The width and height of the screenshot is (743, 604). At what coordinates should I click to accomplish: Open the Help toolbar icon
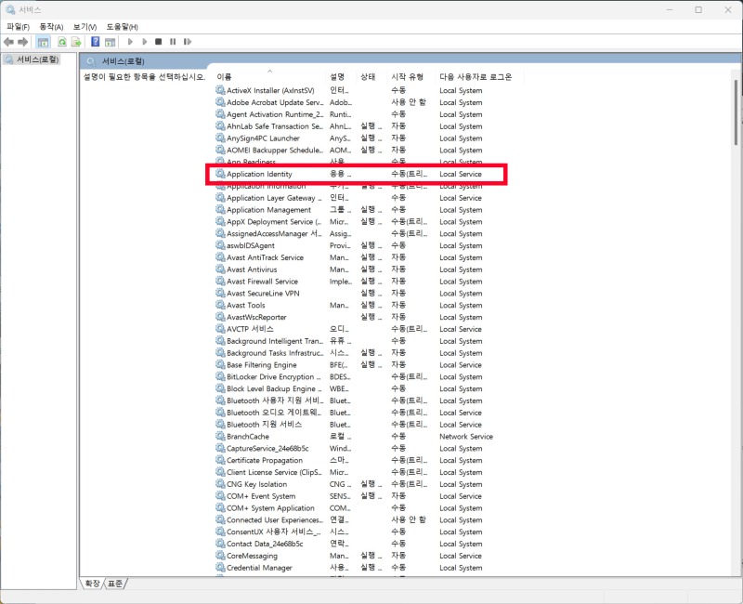96,42
